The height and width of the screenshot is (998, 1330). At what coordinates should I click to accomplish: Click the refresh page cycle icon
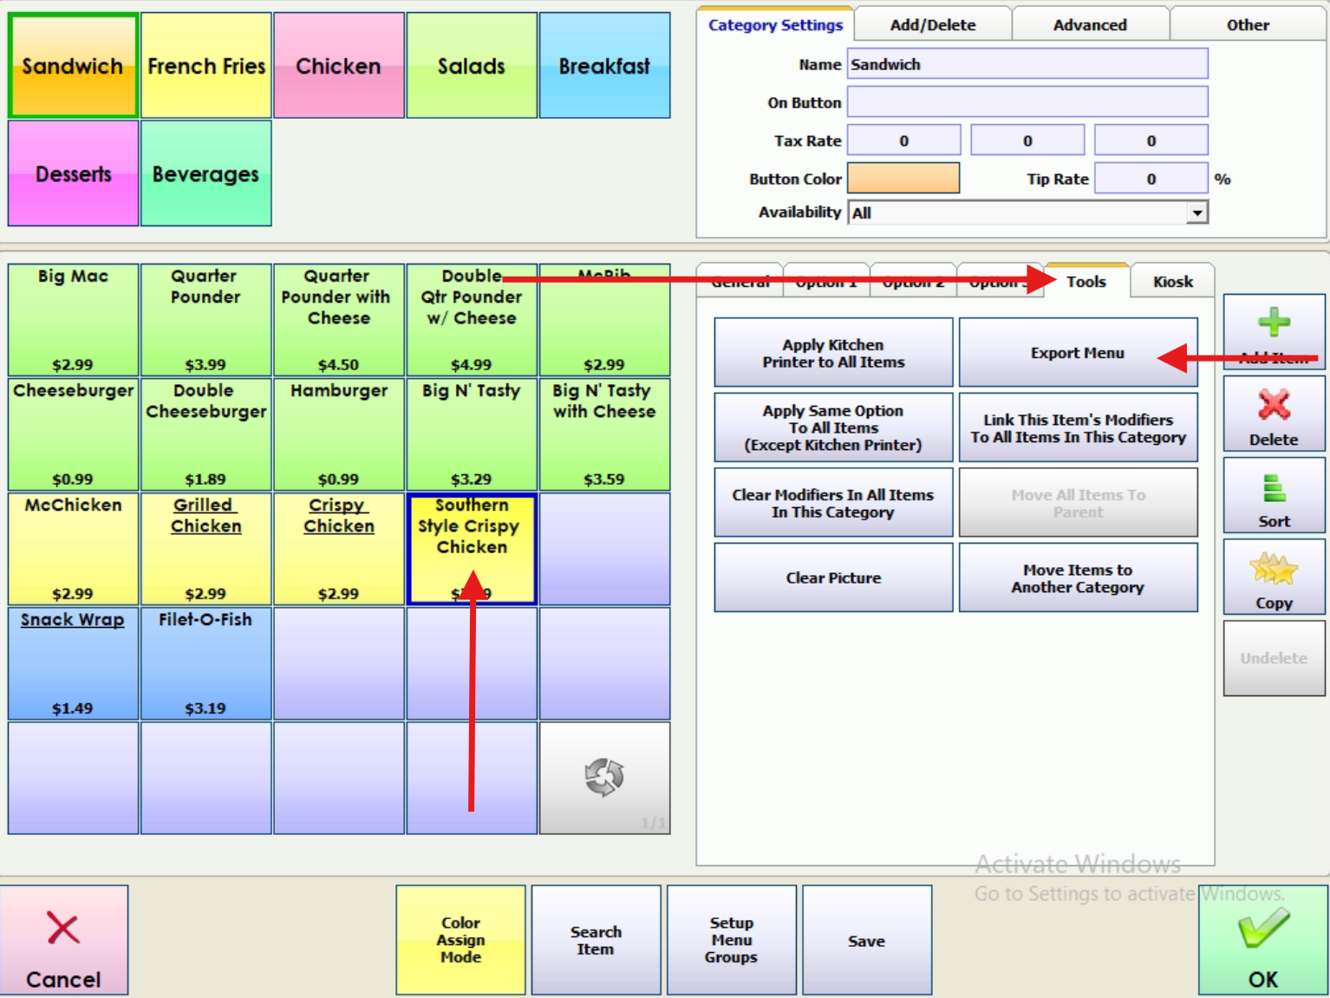(604, 776)
